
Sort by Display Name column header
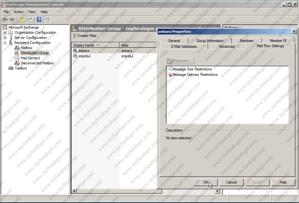(95, 45)
